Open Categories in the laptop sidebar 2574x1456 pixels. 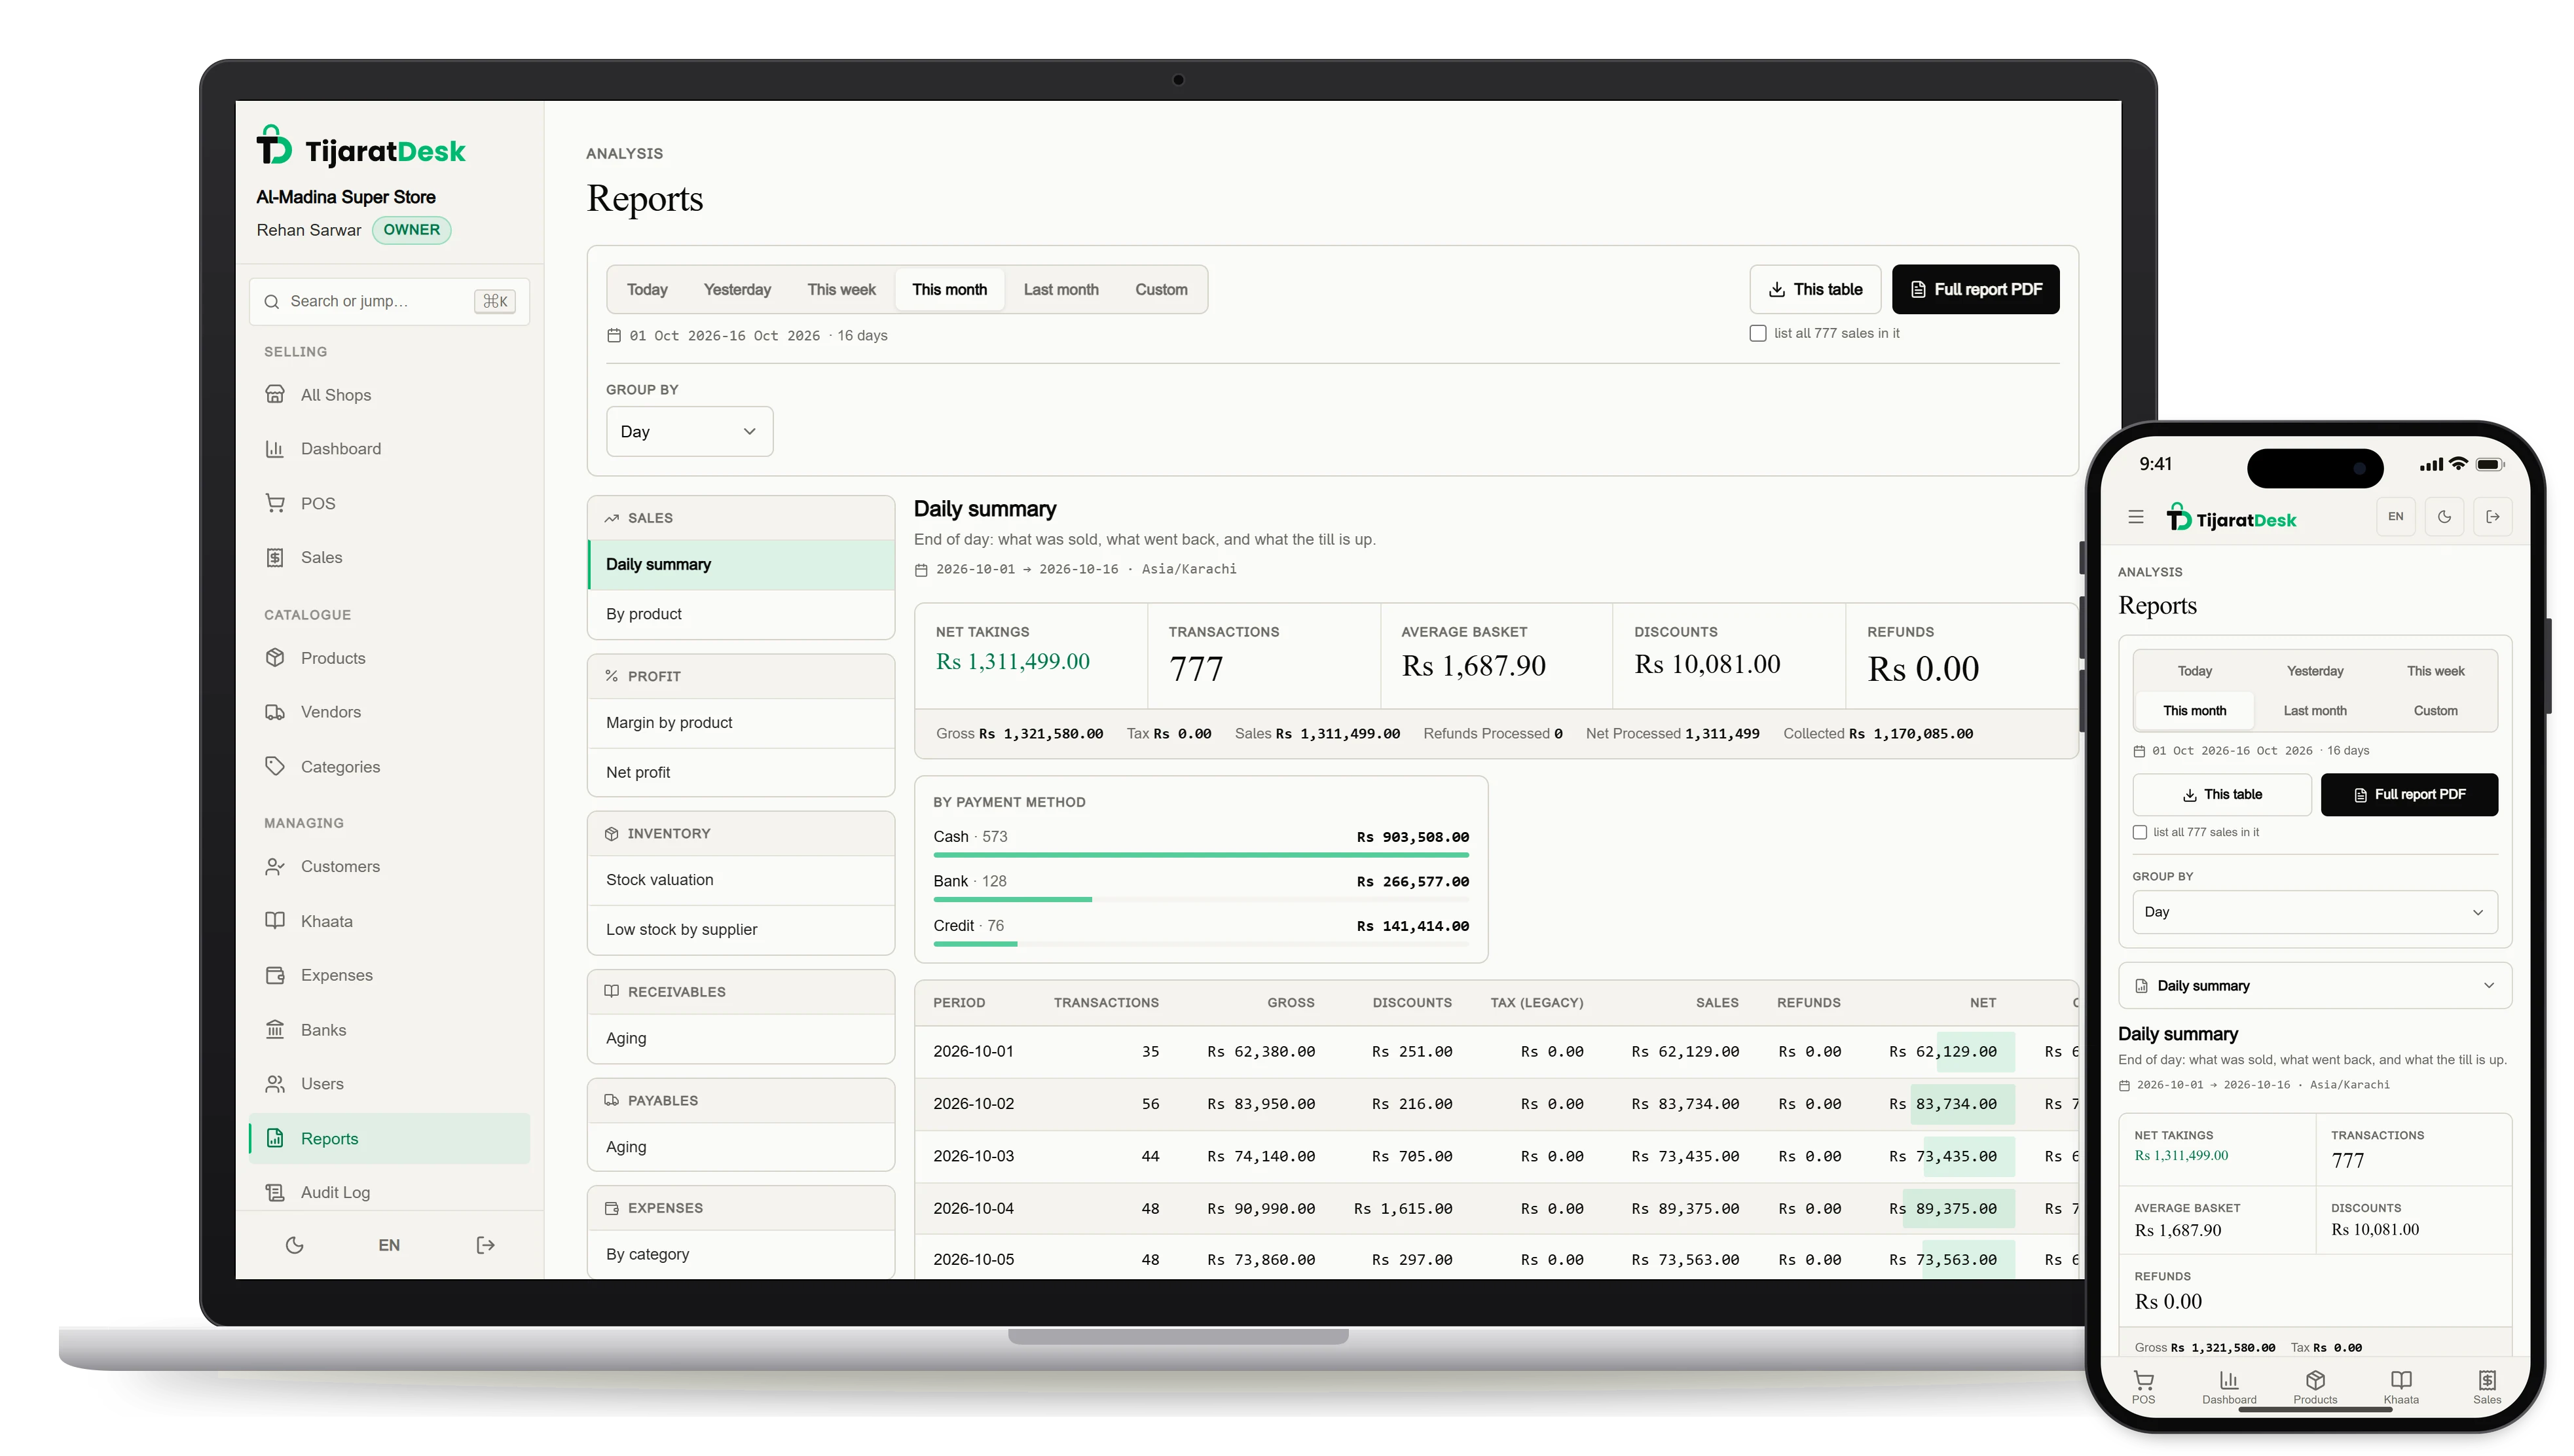(389, 767)
